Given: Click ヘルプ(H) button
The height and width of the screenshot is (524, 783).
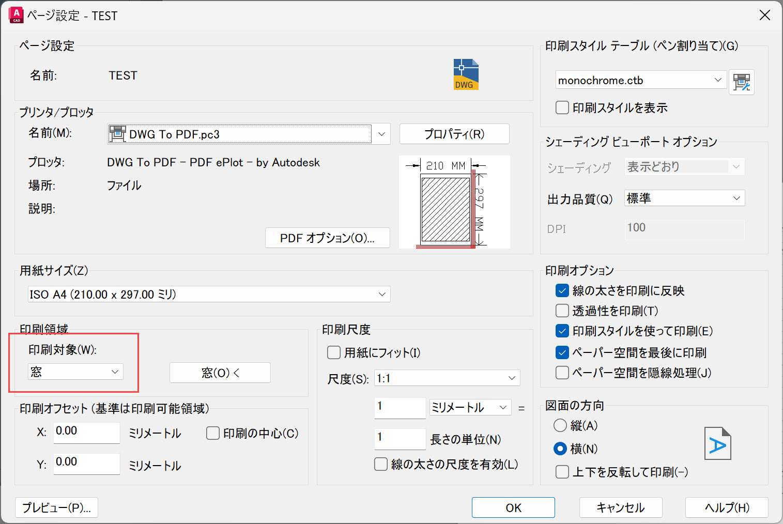Looking at the screenshot, I should click(727, 507).
